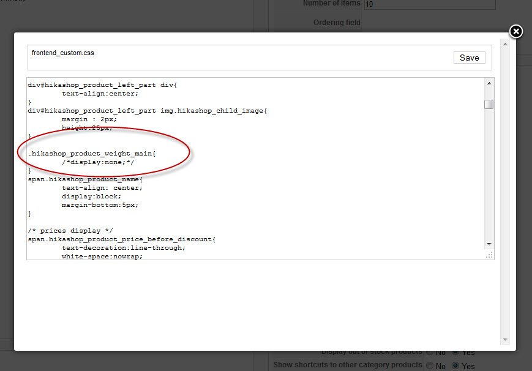The height and width of the screenshot is (371, 532).
Task: Click the text-decoration:line-through; line
Action: (124, 248)
